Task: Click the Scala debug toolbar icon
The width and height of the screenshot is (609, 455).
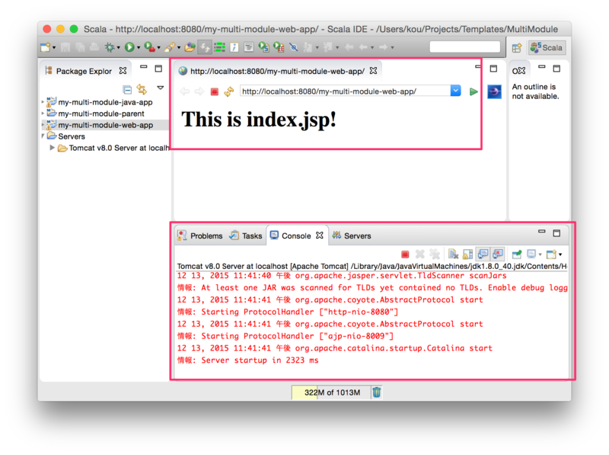Action: click(279, 47)
